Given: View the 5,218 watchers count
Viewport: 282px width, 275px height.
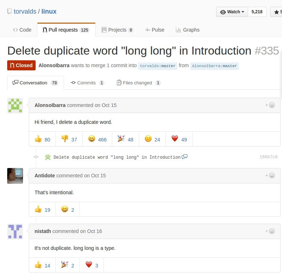Looking at the screenshot, I should [257, 12].
